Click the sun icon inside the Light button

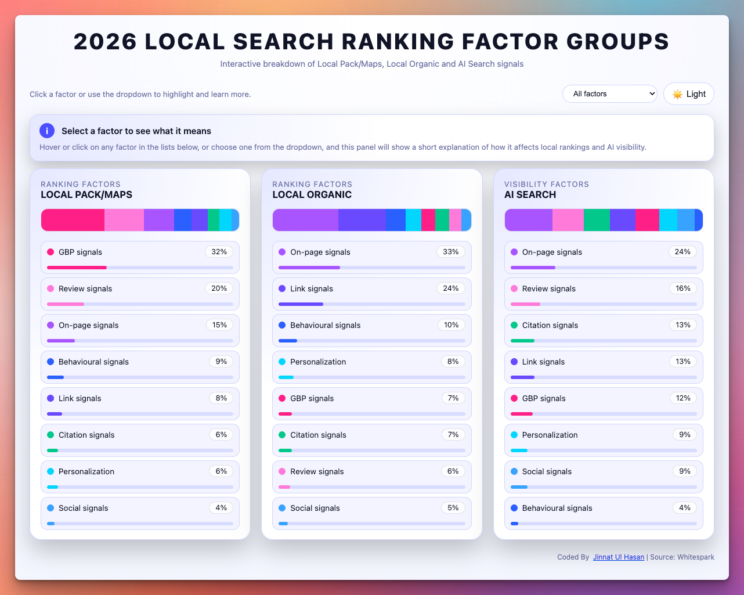tap(677, 93)
